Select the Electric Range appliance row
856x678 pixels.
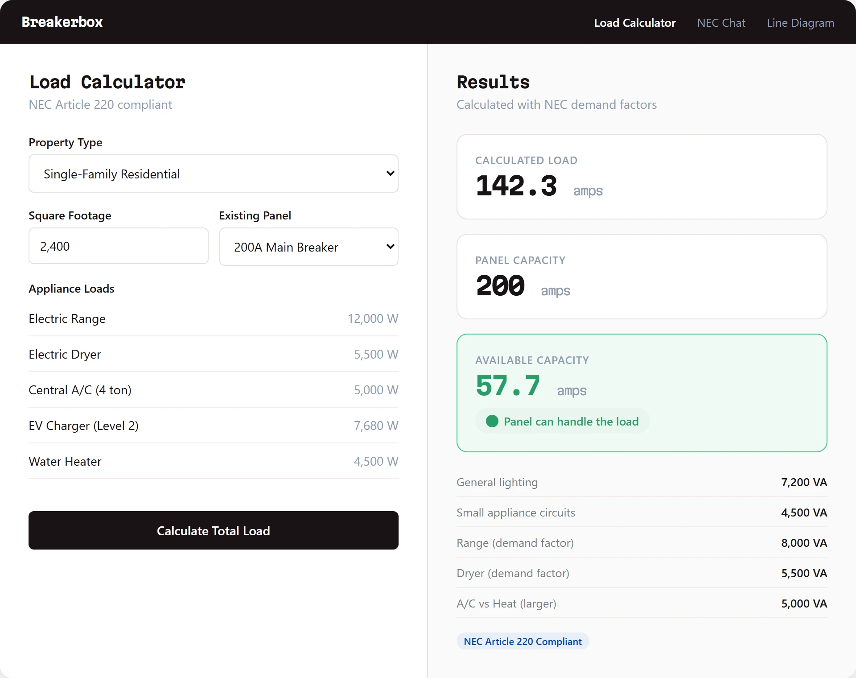point(213,318)
